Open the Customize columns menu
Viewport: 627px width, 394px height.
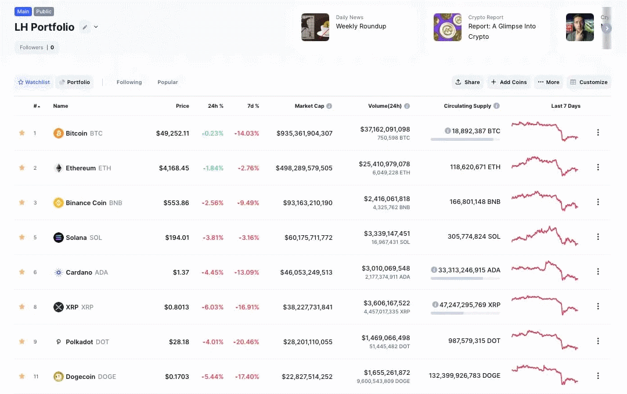[x=589, y=82]
